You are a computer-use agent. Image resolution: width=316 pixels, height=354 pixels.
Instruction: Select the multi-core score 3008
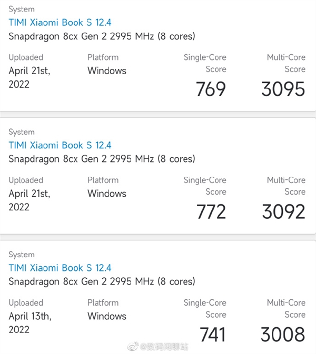[x=283, y=334]
